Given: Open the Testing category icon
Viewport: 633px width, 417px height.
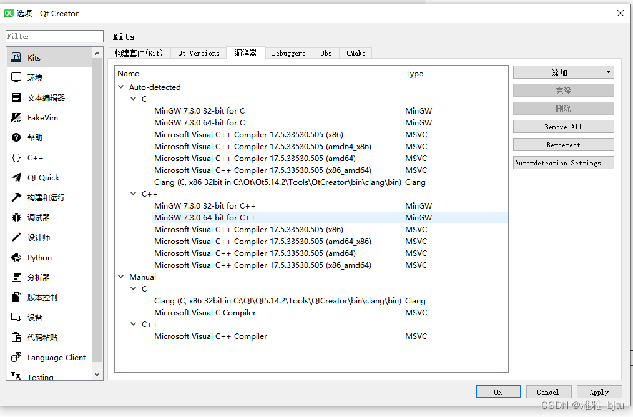Looking at the screenshot, I should [x=16, y=376].
